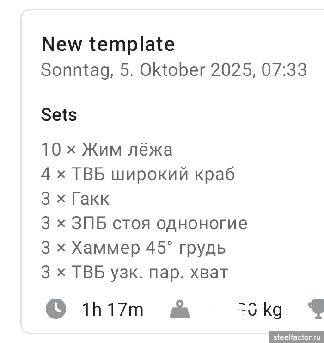Image resolution: width=324 pixels, height=343 pixels.
Task: Select the Гакк exercise entry
Action: click(x=91, y=199)
